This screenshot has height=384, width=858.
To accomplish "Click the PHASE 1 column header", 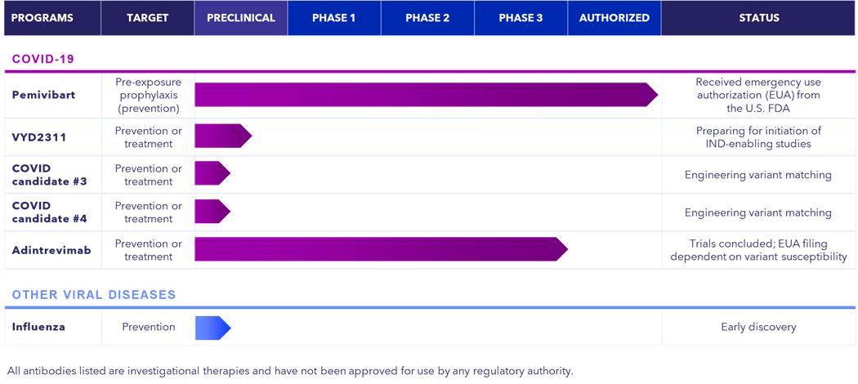I will coord(334,18).
